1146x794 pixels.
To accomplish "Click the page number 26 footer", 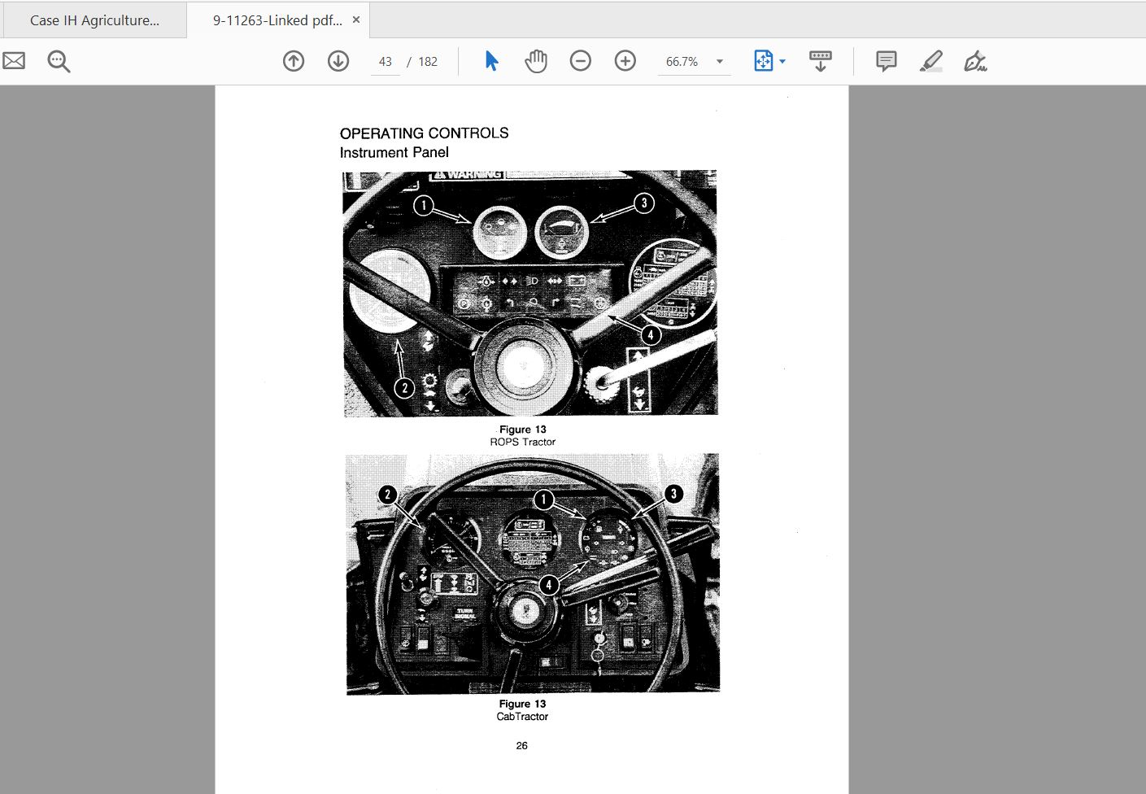I will pyautogui.click(x=522, y=745).
